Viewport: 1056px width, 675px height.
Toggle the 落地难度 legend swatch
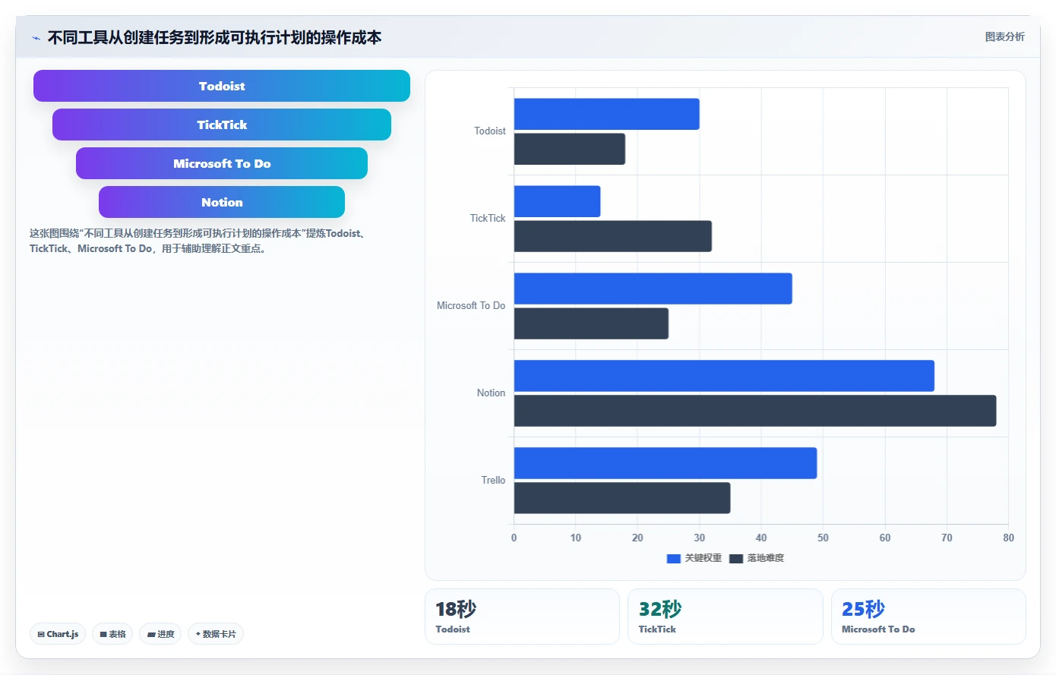click(x=735, y=559)
